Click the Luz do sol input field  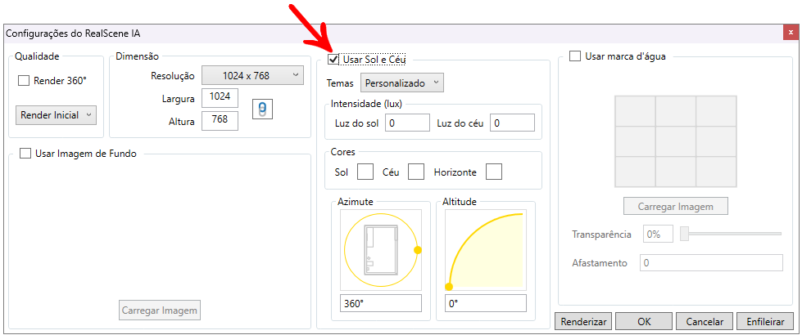click(x=407, y=123)
